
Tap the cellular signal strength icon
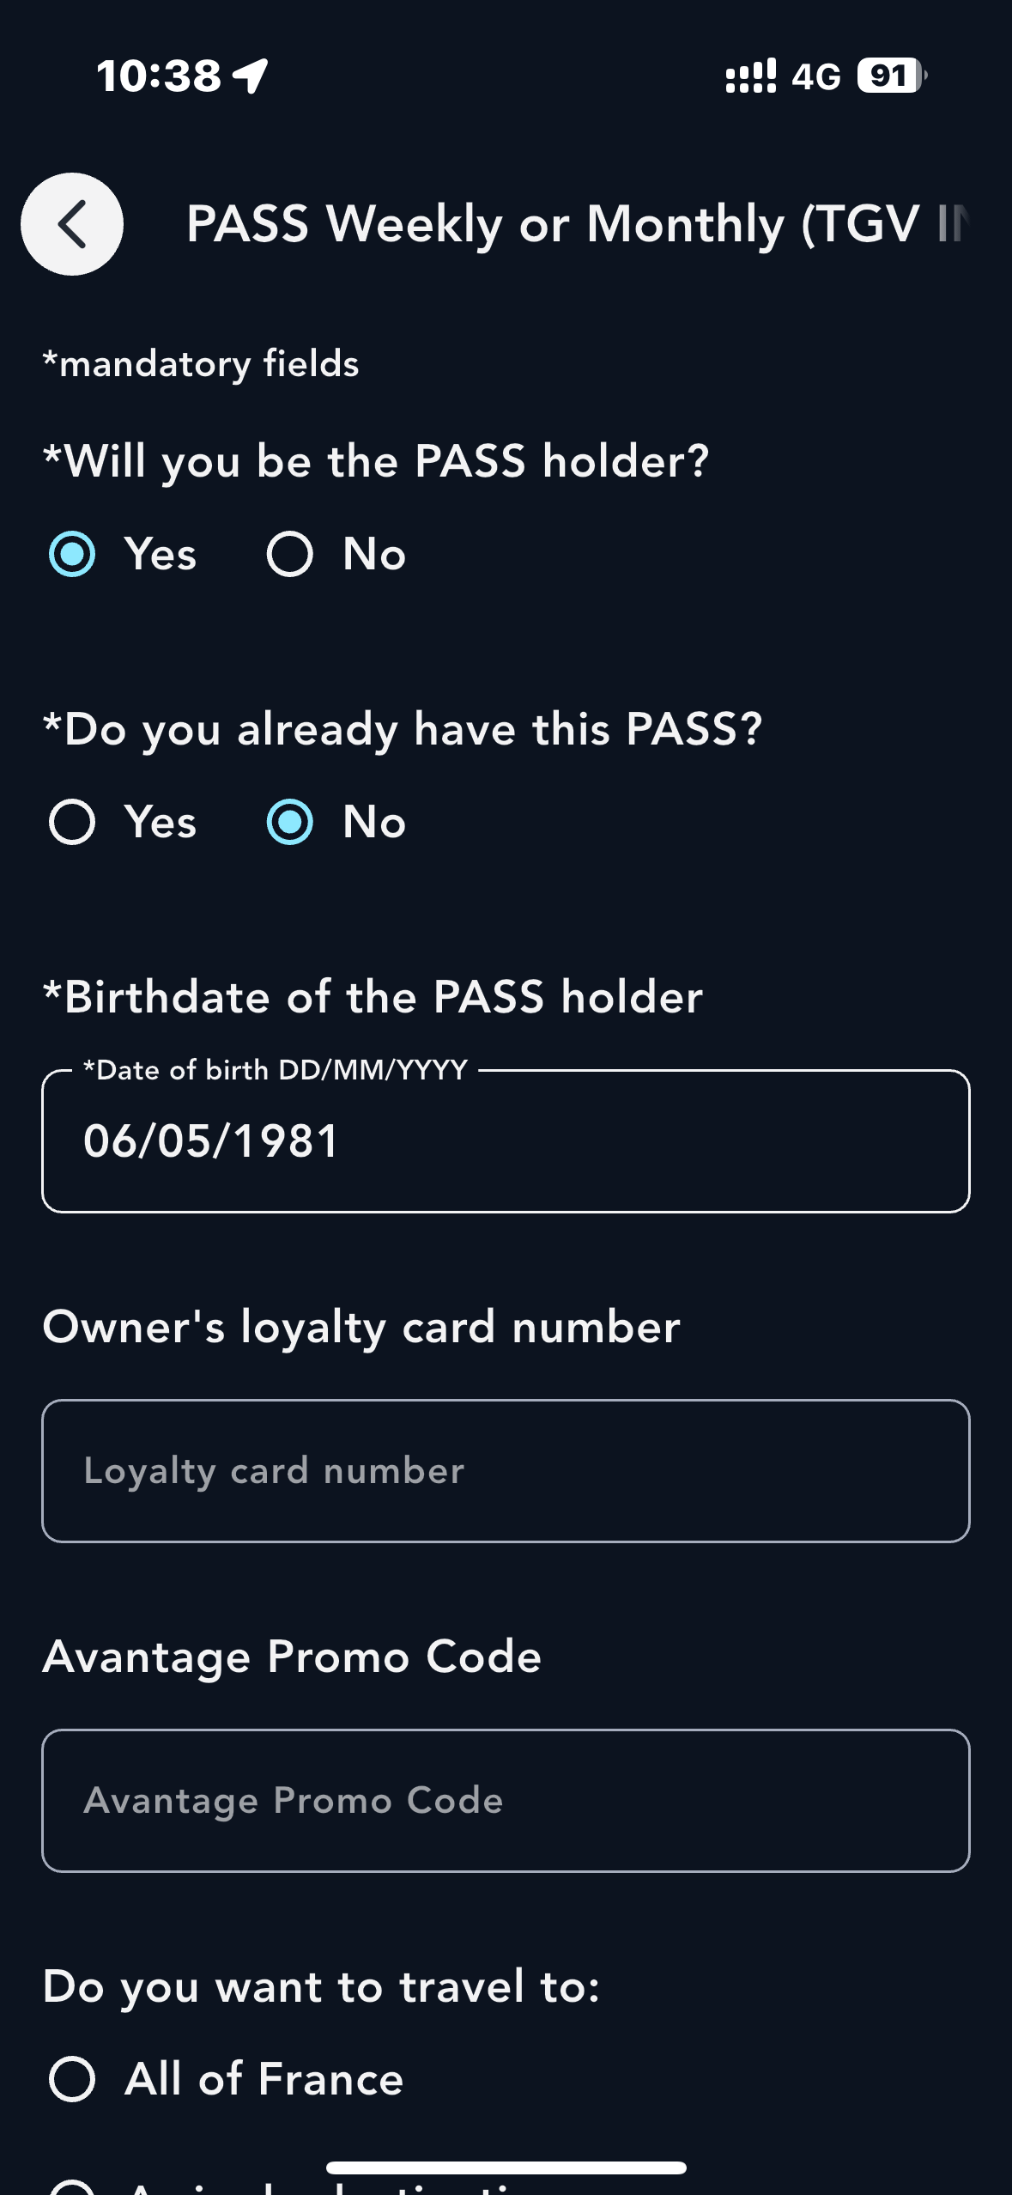[750, 76]
